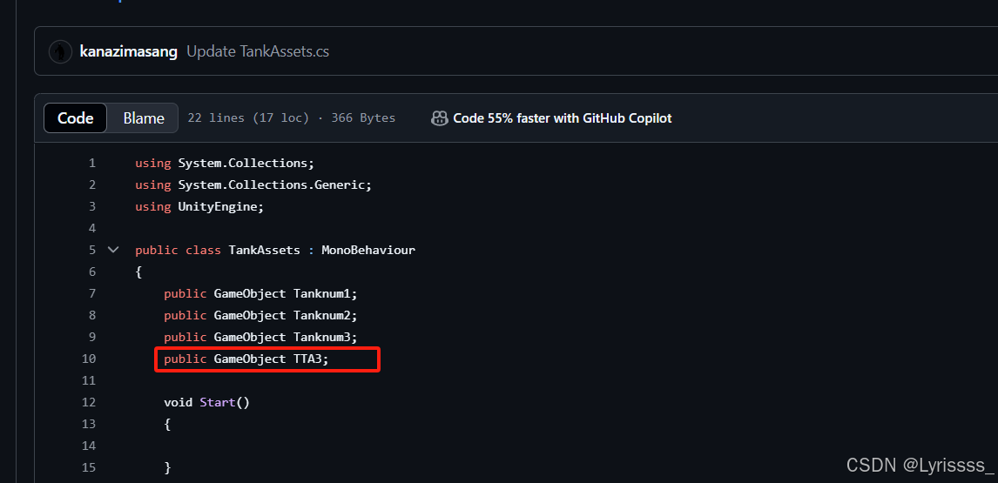Select line number 10

(89, 359)
